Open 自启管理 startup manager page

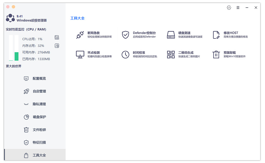pyautogui.click(x=33, y=91)
